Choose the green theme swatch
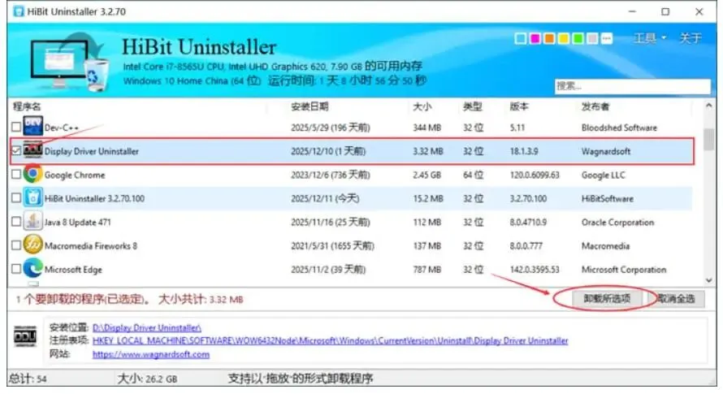The width and height of the screenshot is (723, 394). (578, 38)
